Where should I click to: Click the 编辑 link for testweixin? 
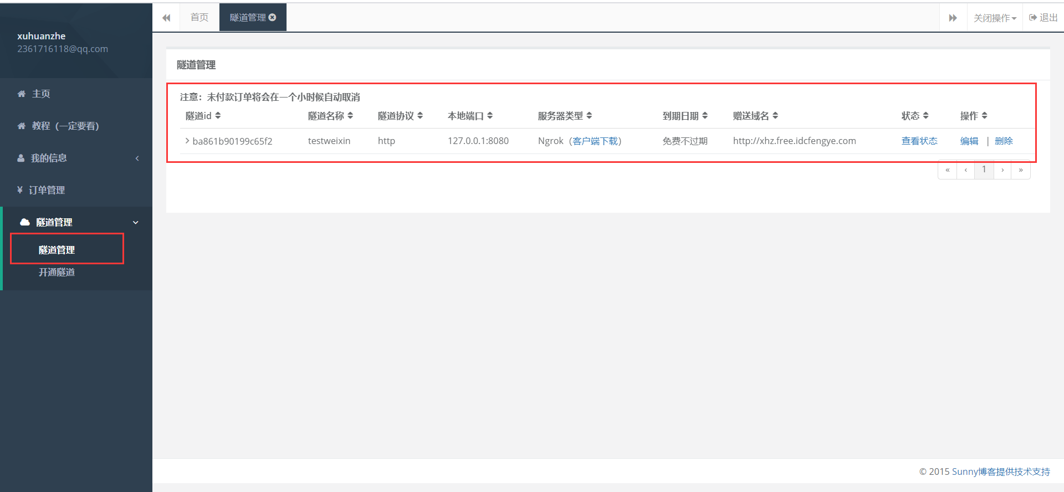coord(969,141)
